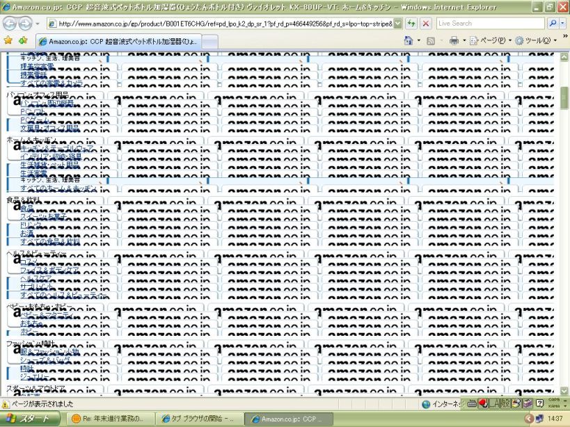Image resolution: width=570 pixels, height=427 pixels.
Task: Go to the Home page icon
Action: [409, 40]
